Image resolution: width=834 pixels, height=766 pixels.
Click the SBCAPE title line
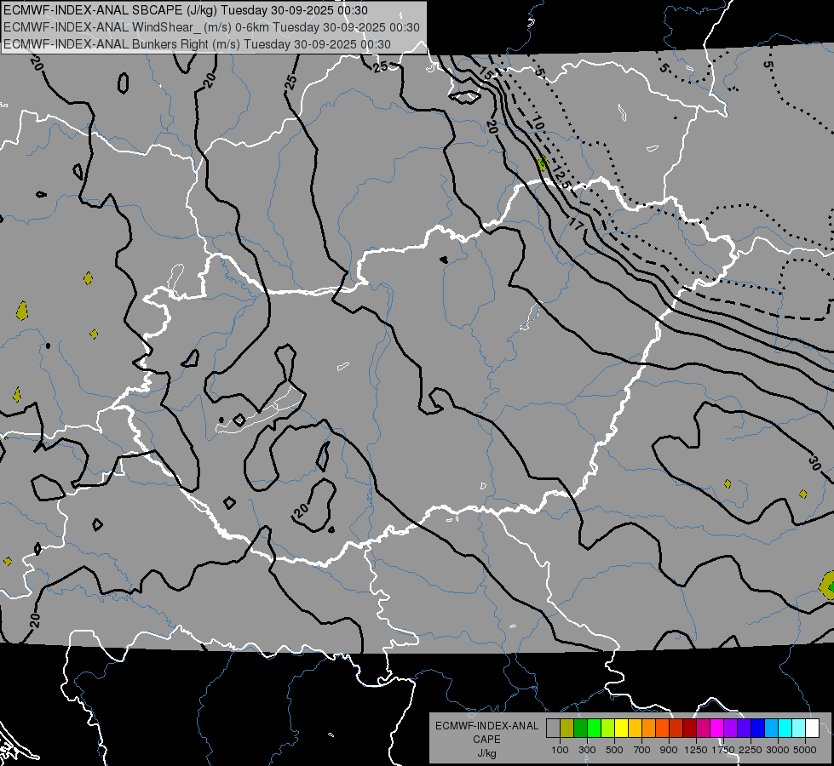[x=186, y=10]
